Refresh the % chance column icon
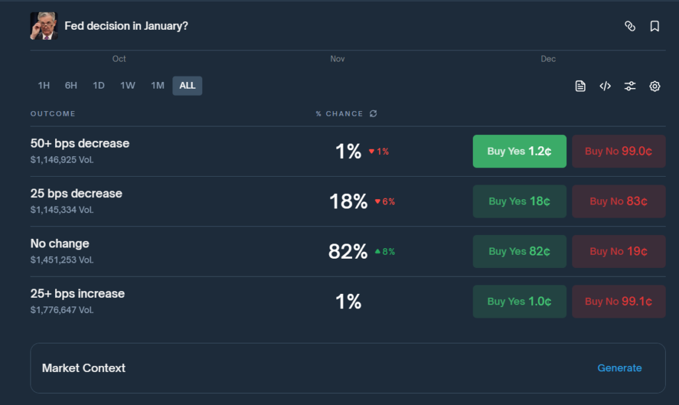 (x=373, y=114)
